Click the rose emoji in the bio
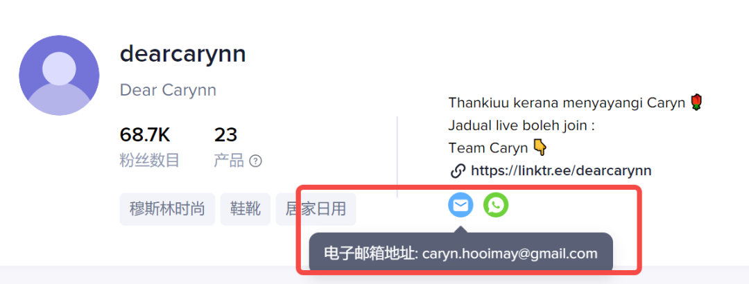Image resolution: width=749 pixels, height=284 pixels. tap(697, 103)
